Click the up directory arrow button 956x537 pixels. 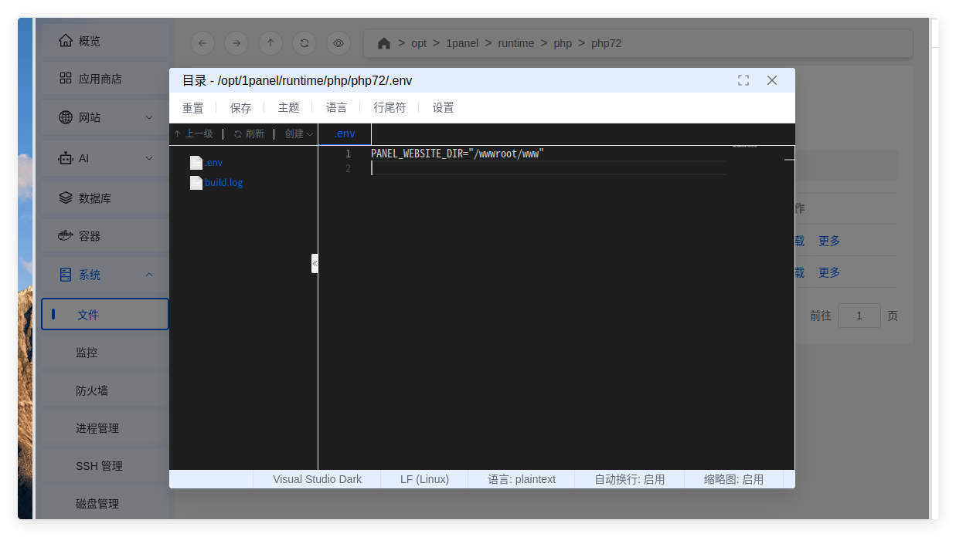tap(270, 43)
